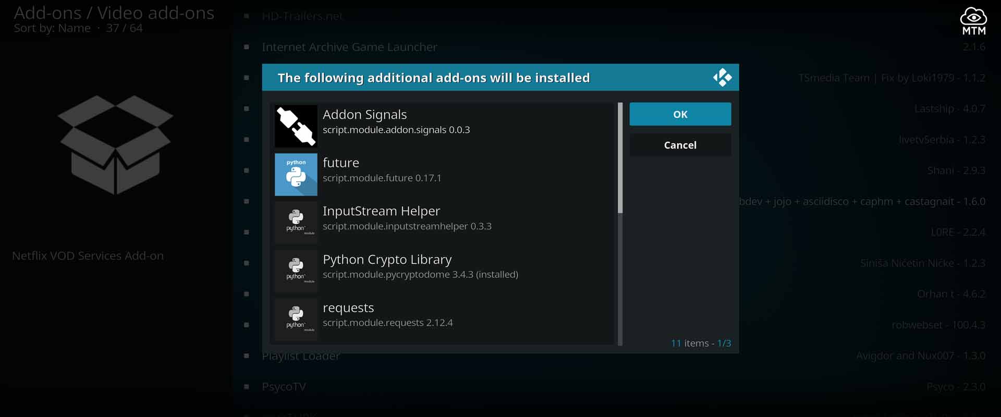The image size is (1001, 417).
Task: Select the Python Crypto Library entry title
Action: pos(387,260)
